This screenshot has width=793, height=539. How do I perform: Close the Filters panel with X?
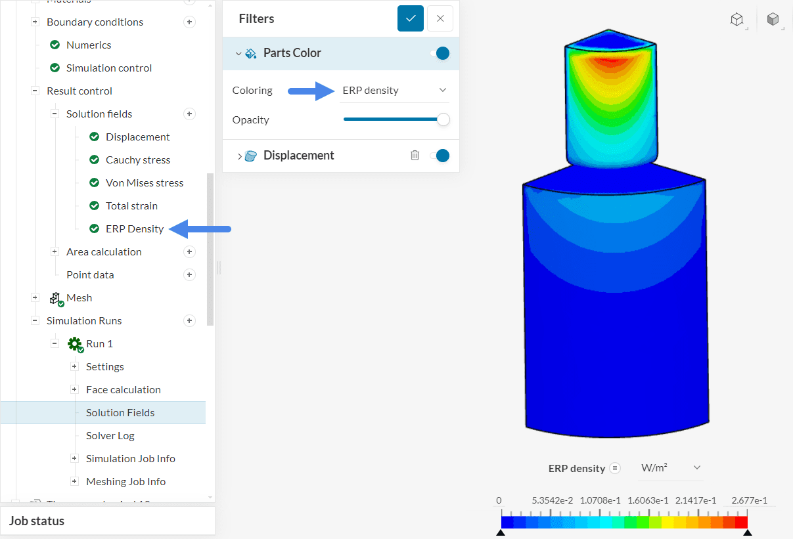[440, 18]
